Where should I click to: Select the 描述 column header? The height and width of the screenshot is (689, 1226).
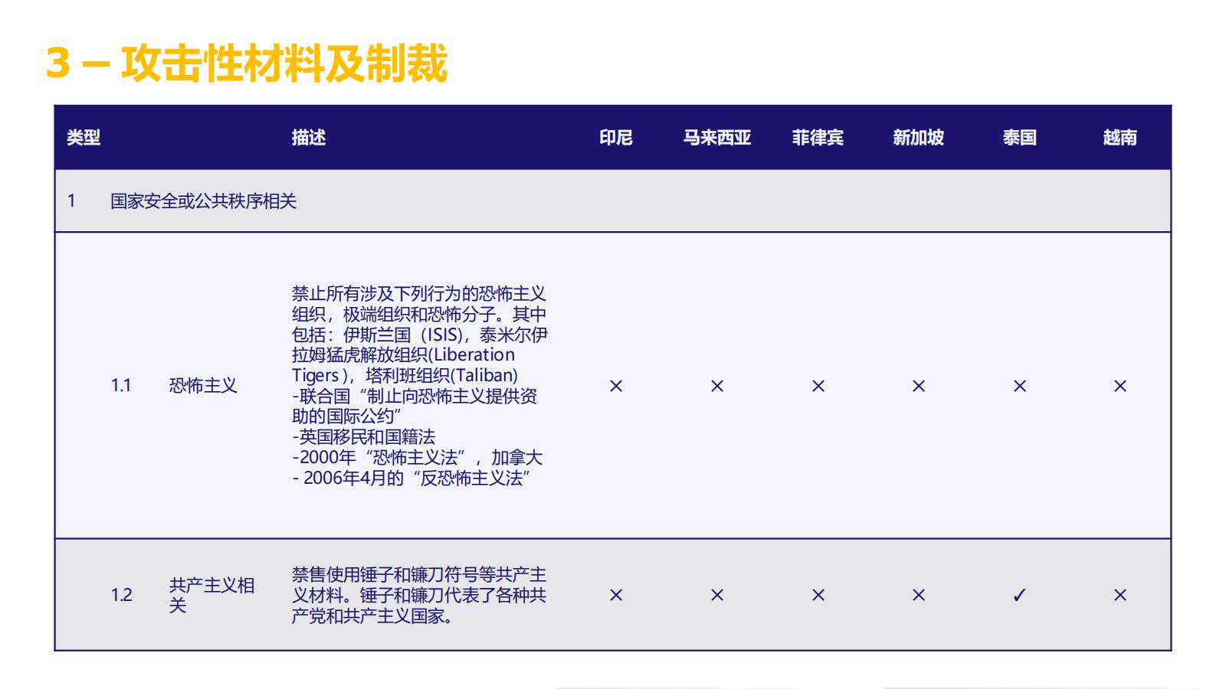(309, 138)
